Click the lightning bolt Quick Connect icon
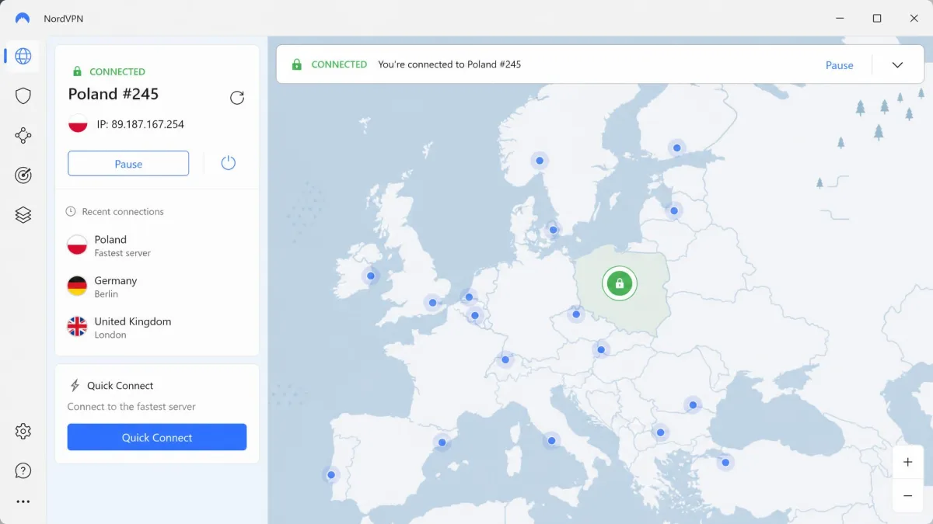 click(75, 386)
